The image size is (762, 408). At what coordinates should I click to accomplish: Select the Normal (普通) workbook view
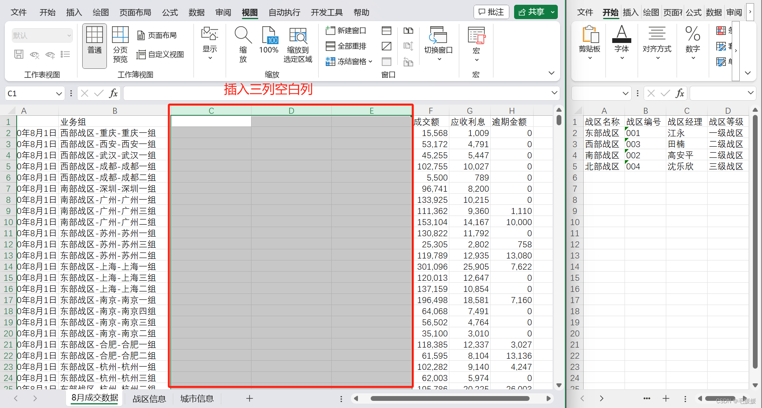coord(95,45)
